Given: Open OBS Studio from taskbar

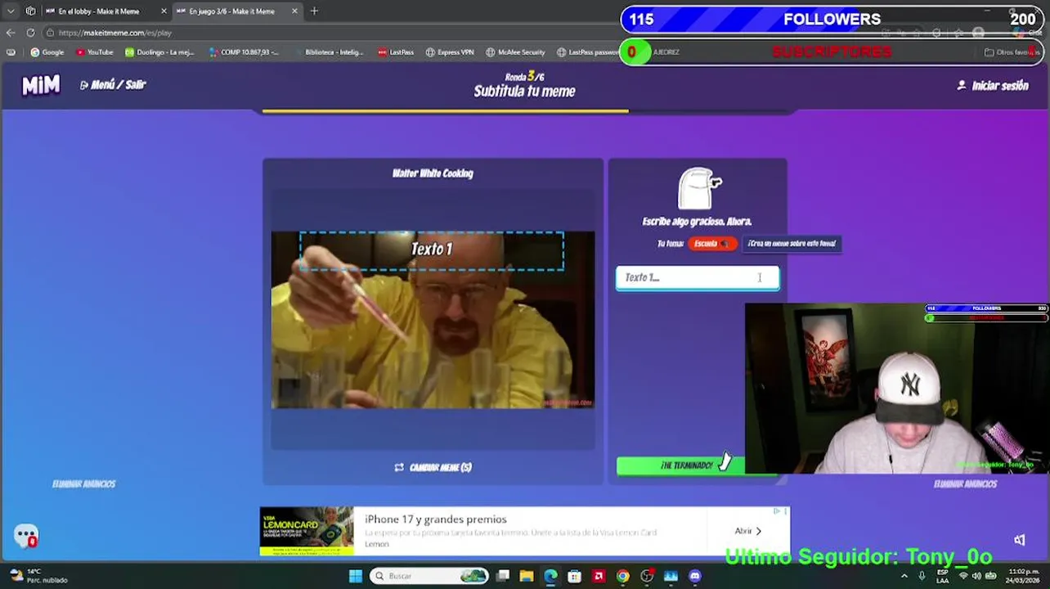Looking at the screenshot, I should tap(647, 576).
